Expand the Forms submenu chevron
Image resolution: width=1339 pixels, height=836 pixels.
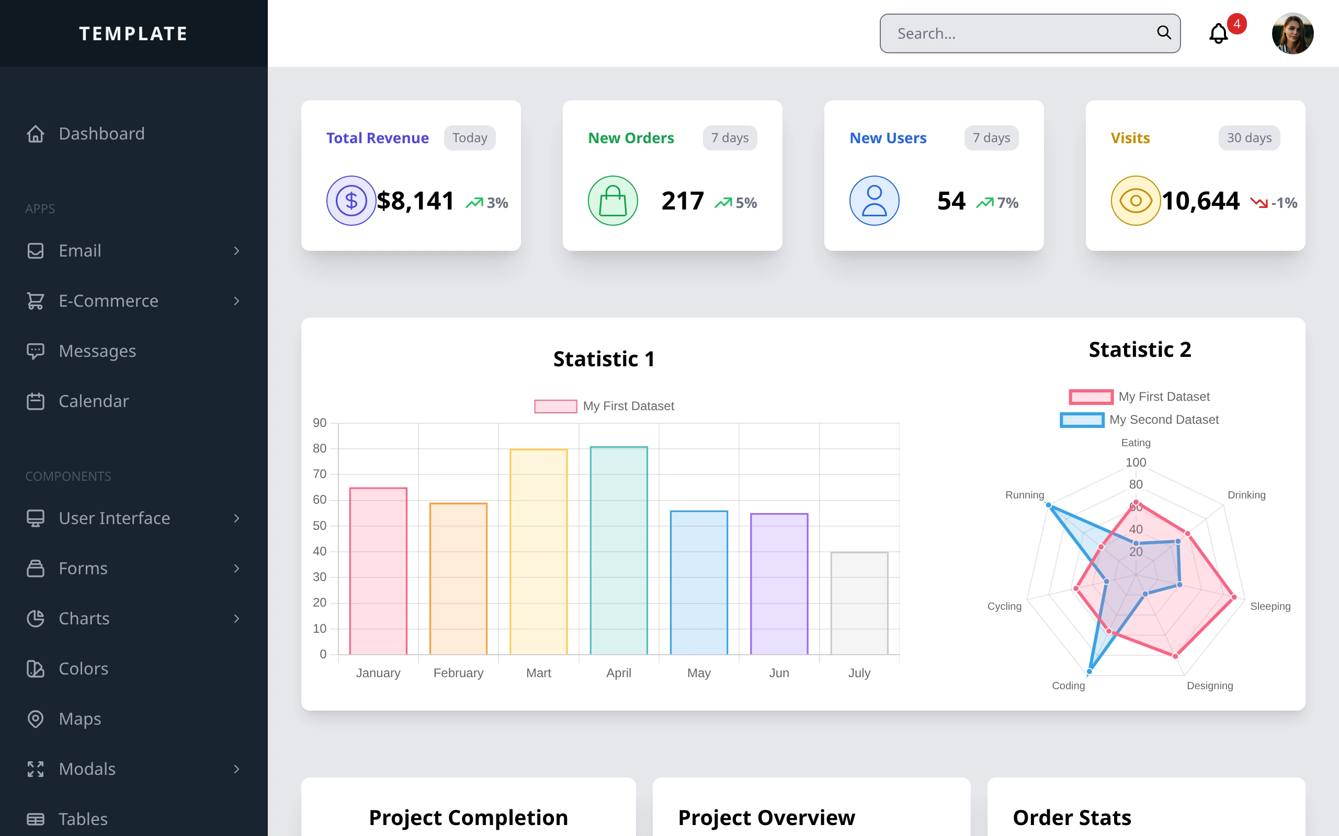[x=237, y=568]
